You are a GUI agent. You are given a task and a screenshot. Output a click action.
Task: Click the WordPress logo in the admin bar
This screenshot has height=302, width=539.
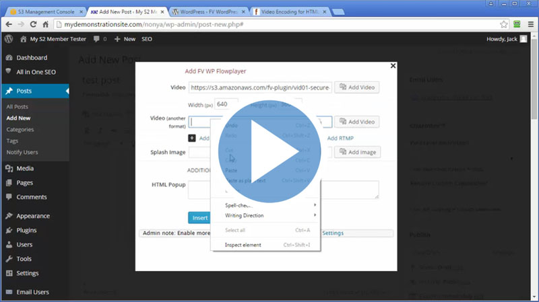9,39
